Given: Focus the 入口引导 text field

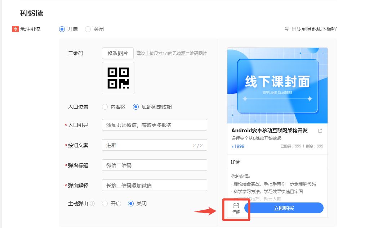Looking at the screenshot, I should (x=154, y=125).
